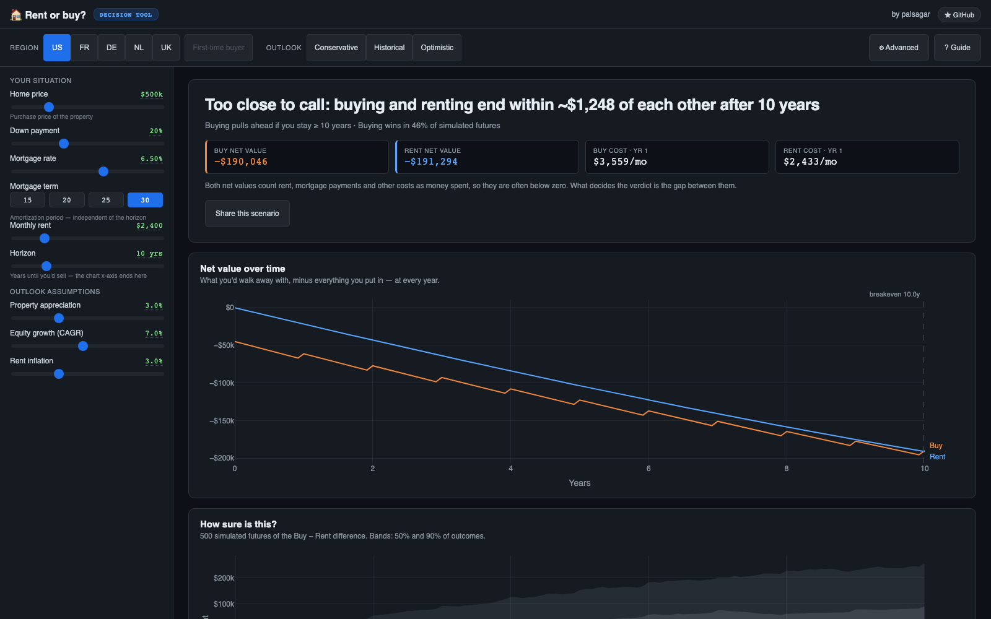This screenshot has height=619, width=991.
Task: Click the Rent net value card
Action: coord(487,157)
